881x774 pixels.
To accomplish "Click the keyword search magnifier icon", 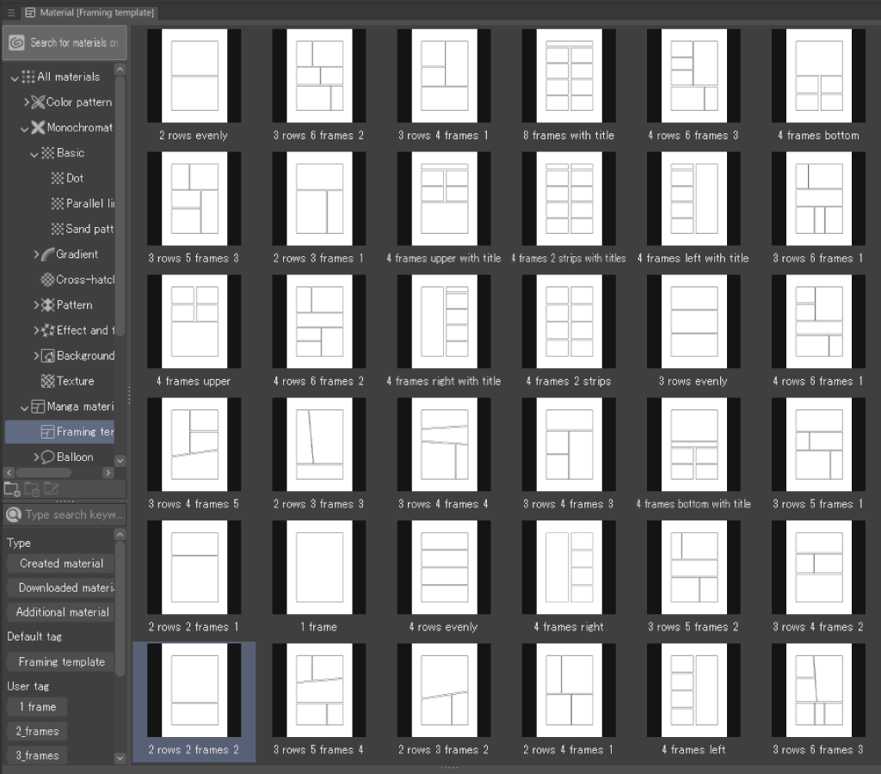I will 14,515.
